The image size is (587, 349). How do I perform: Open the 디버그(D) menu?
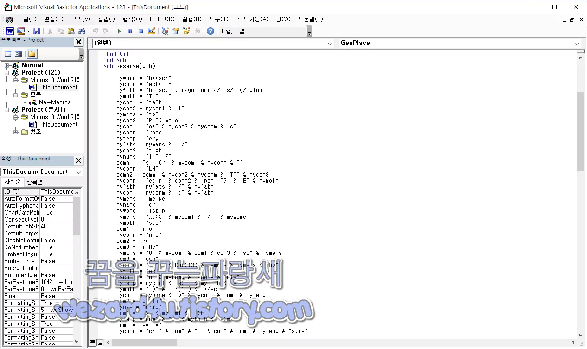[x=162, y=19]
